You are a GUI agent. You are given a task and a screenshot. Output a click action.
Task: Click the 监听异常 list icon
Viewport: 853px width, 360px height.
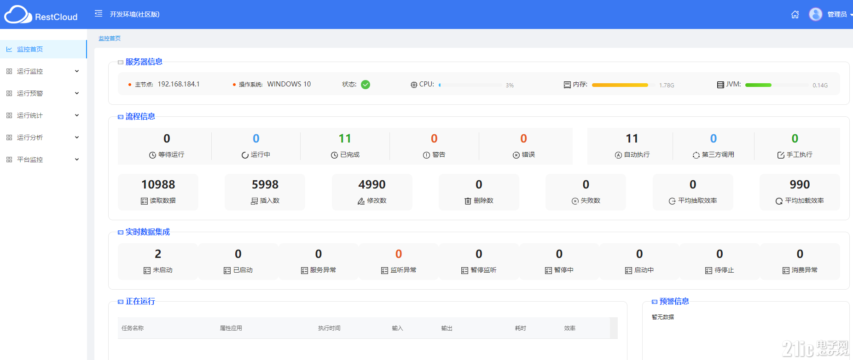[x=384, y=270]
